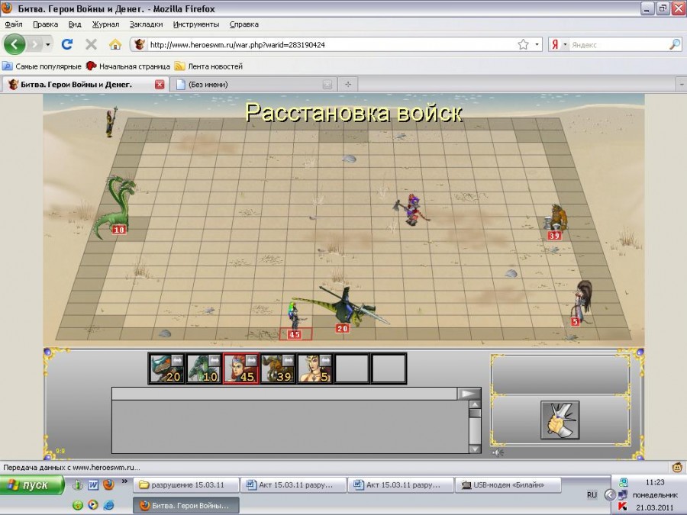Image resolution: width=687 pixels, height=515 pixels.
Task: Focus the address bar URL field
Action: (x=331, y=44)
